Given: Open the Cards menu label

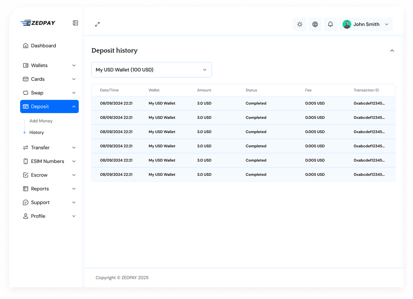Looking at the screenshot, I should 38,79.
